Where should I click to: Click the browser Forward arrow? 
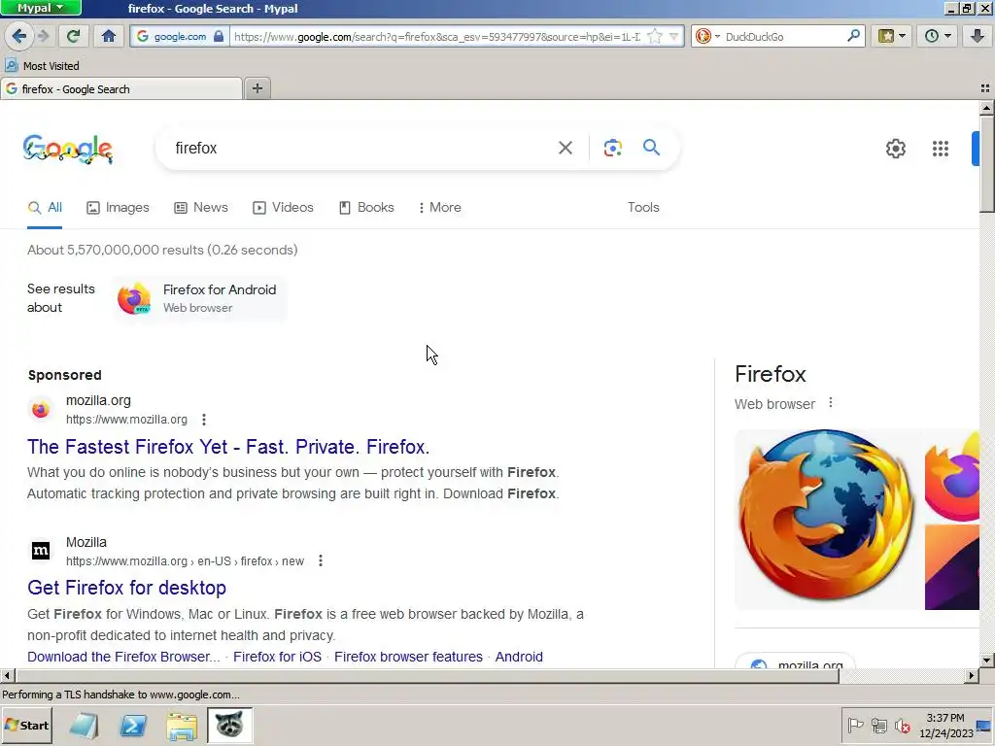(43, 36)
